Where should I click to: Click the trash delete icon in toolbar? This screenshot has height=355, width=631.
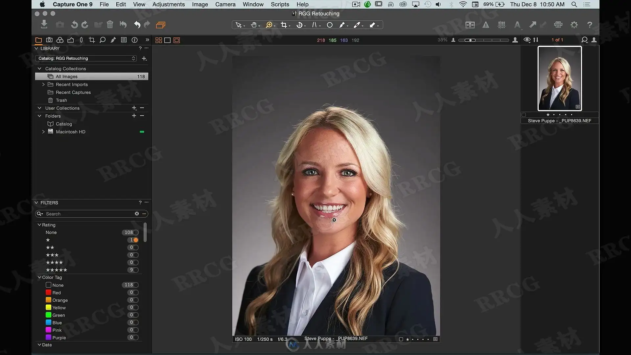[110, 25]
